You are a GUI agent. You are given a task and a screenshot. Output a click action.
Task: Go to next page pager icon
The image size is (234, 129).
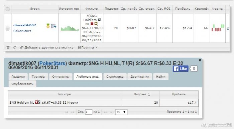pos(106,112)
